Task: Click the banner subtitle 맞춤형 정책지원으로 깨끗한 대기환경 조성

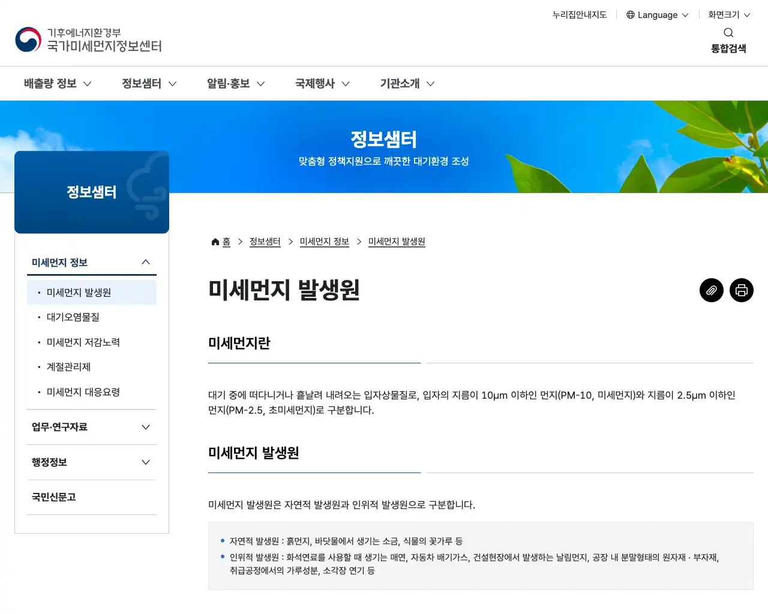Action: pyautogui.click(x=384, y=161)
